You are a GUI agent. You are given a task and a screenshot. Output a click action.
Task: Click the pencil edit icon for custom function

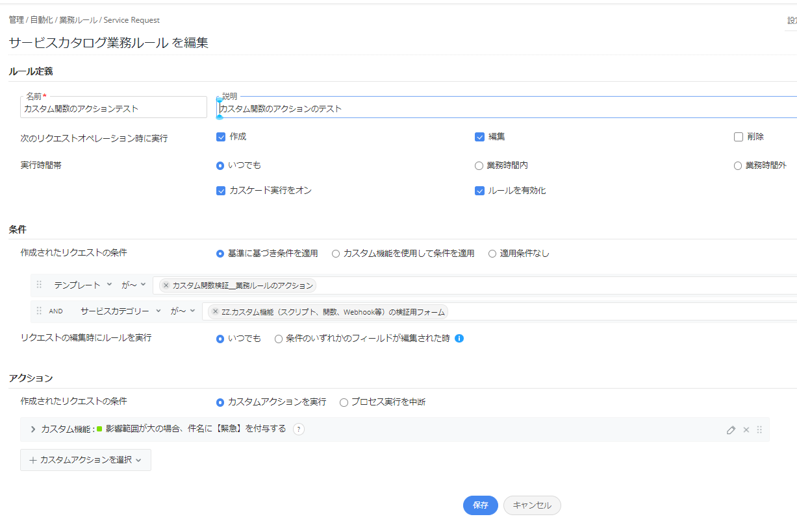[x=731, y=429]
